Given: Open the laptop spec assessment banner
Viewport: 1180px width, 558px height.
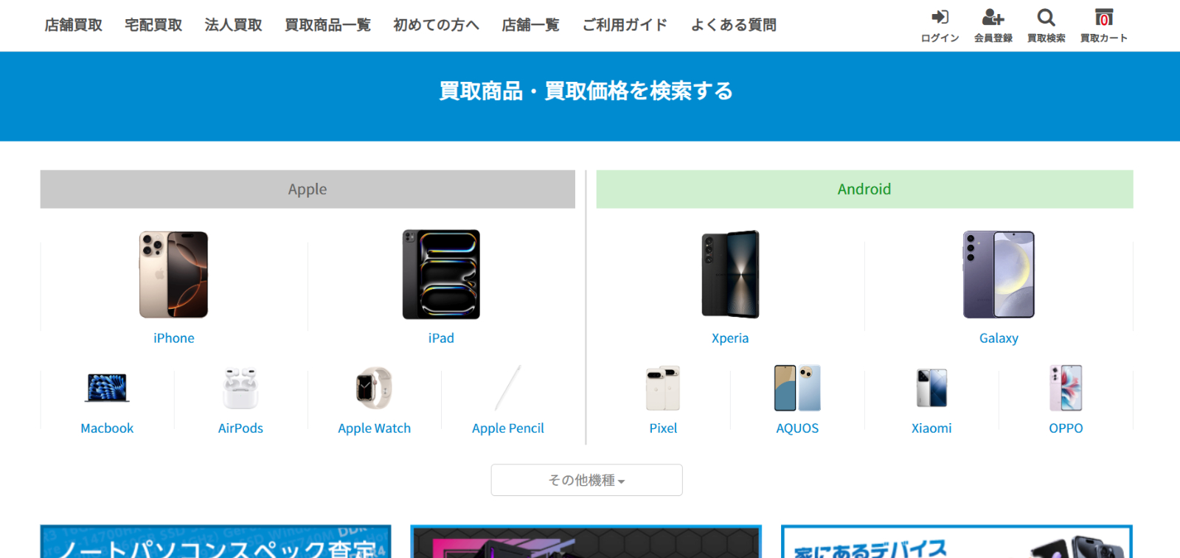Looking at the screenshot, I should (x=215, y=542).
